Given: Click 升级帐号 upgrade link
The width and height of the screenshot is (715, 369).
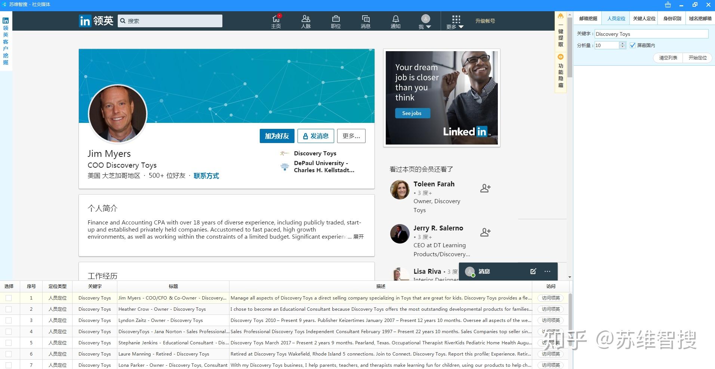Looking at the screenshot, I should pos(485,21).
